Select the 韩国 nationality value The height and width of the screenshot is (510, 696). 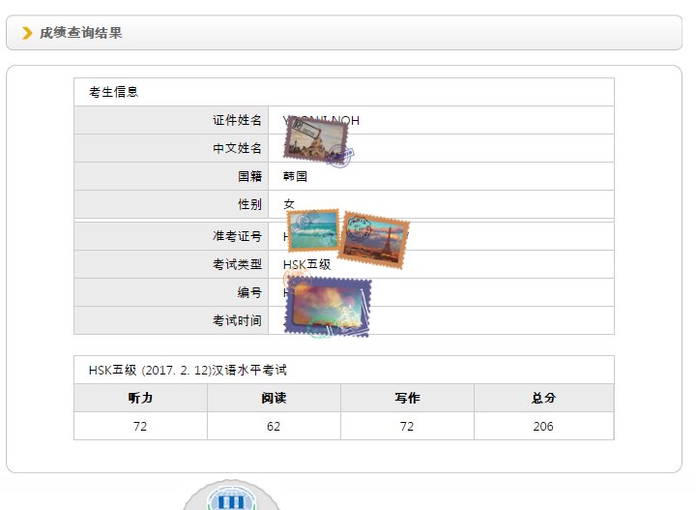295,176
